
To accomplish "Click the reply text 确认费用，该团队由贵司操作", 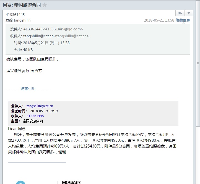I will [32, 59].
